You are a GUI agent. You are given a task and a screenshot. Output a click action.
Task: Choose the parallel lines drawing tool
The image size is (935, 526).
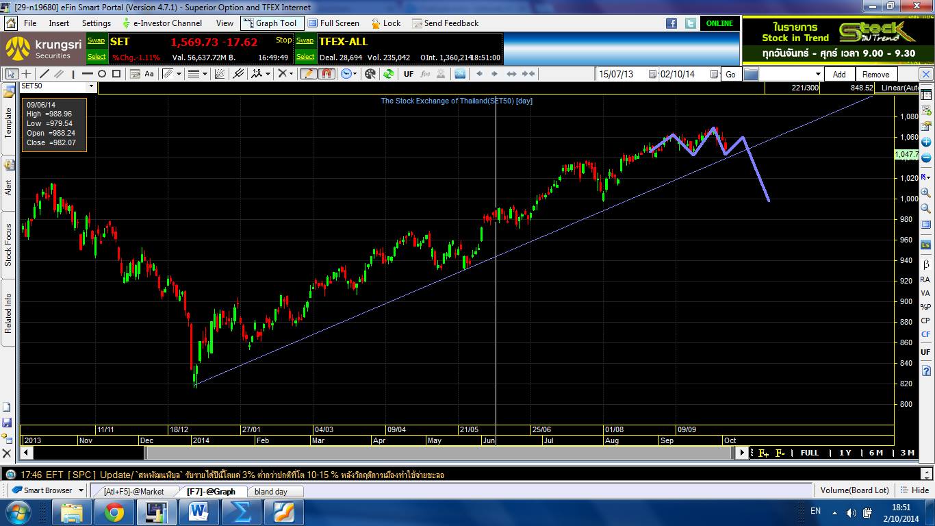(x=59, y=74)
